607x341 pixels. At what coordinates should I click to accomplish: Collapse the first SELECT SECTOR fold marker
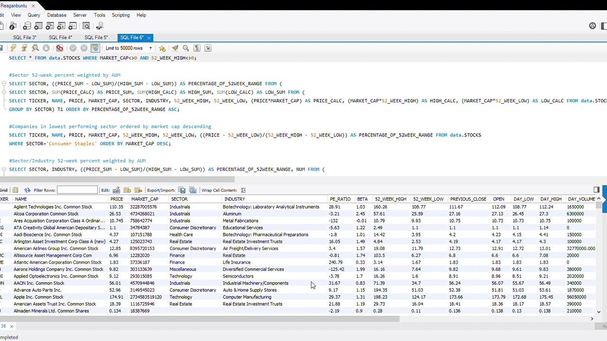4,84
